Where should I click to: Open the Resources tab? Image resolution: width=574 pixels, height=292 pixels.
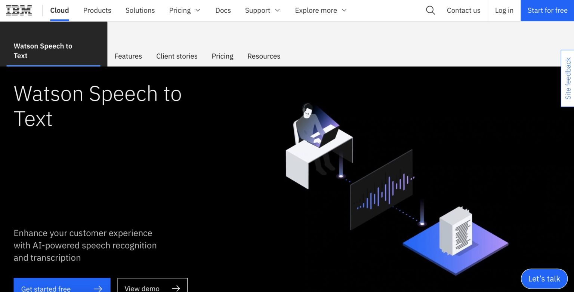pyautogui.click(x=264, y=56)
